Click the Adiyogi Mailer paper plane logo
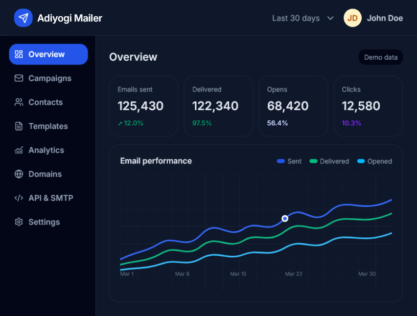Screen dimensions: 417x316 [x=23, y=18]
